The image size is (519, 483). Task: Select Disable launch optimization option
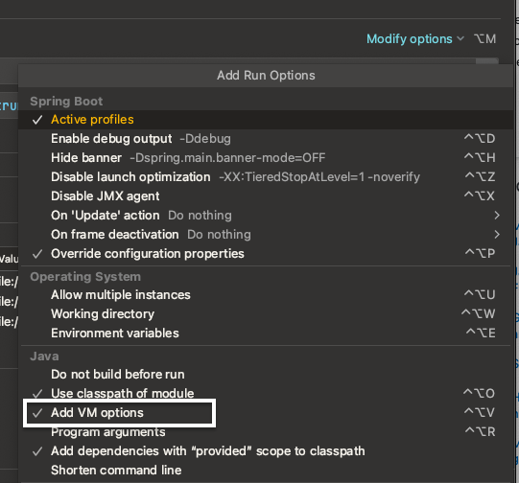(266, 177)
